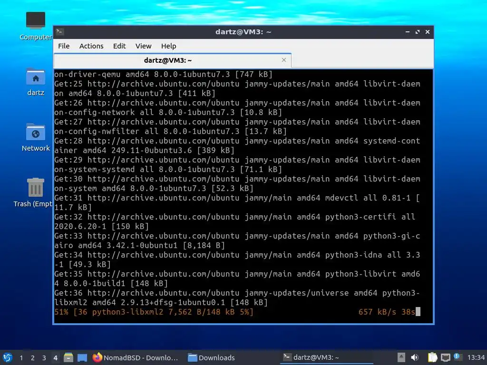
Task: Maximize the terminal window
Action: tap(418, 32)
